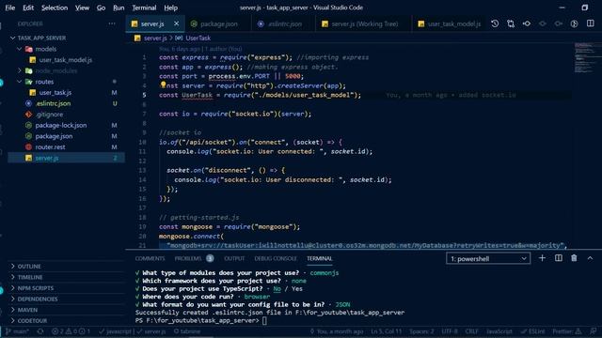602x338 pixels.
Task: Click the lightbulb quick fix icon
Action: [163, 84]
